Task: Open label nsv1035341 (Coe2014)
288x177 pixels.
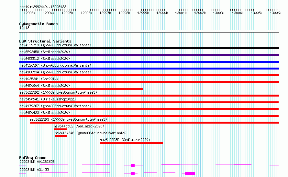Action: click(39, 79)
